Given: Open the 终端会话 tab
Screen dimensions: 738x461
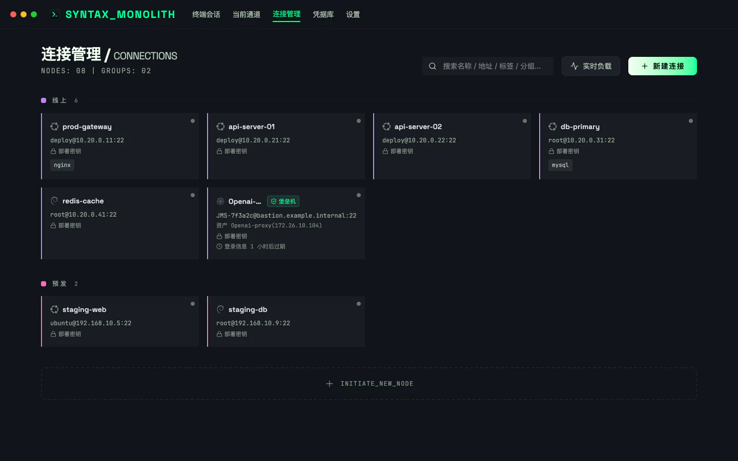Looking at the screenshot, I should (206, 14).
